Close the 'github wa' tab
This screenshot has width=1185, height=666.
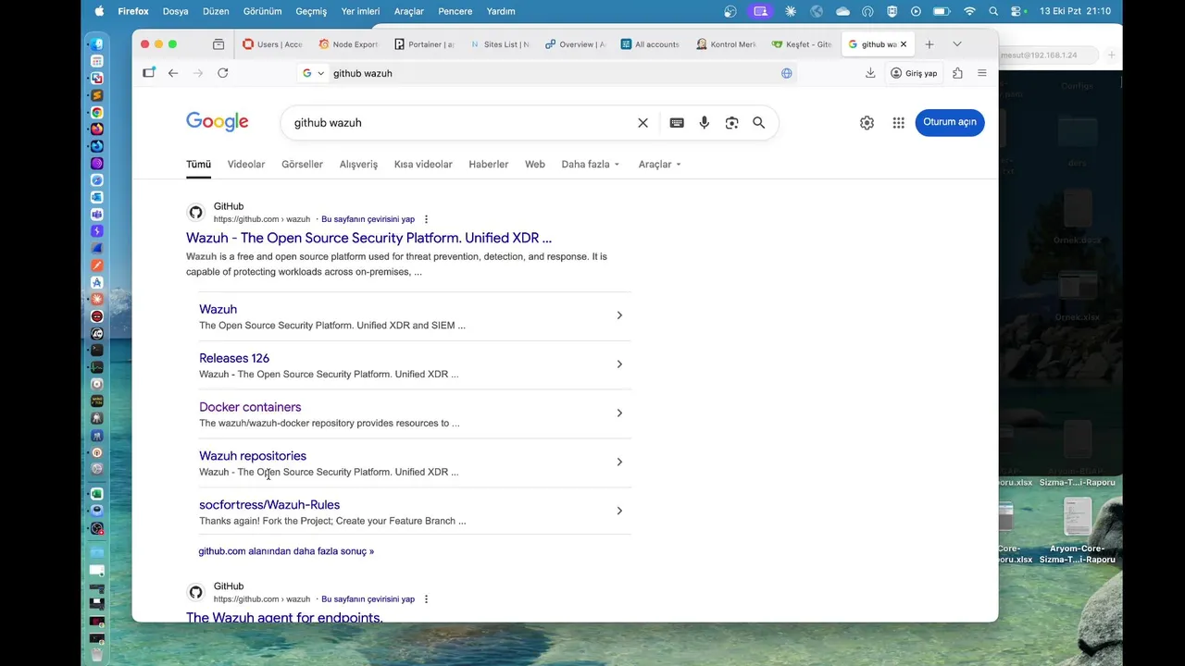[904, 44]
